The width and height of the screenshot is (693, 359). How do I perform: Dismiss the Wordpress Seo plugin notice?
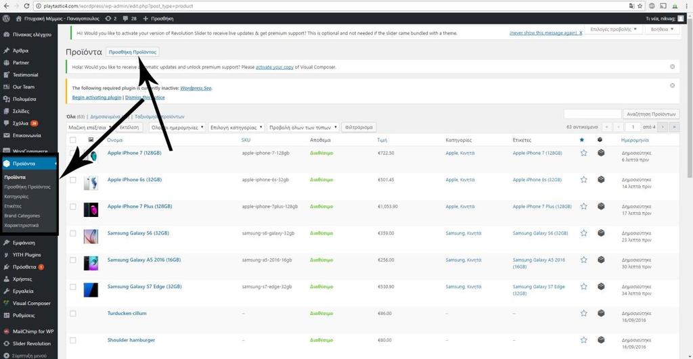672,85
